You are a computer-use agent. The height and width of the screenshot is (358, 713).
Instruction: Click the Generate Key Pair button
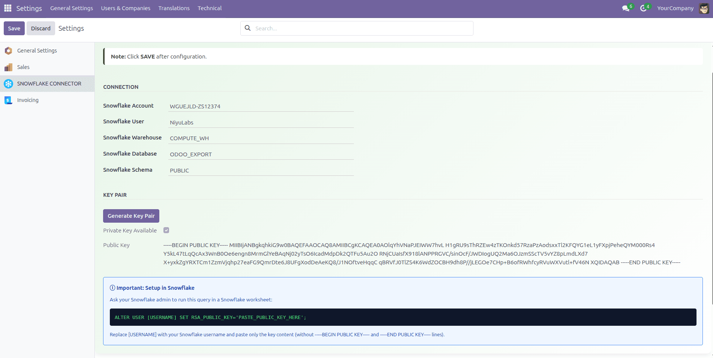tap(131, 216)
